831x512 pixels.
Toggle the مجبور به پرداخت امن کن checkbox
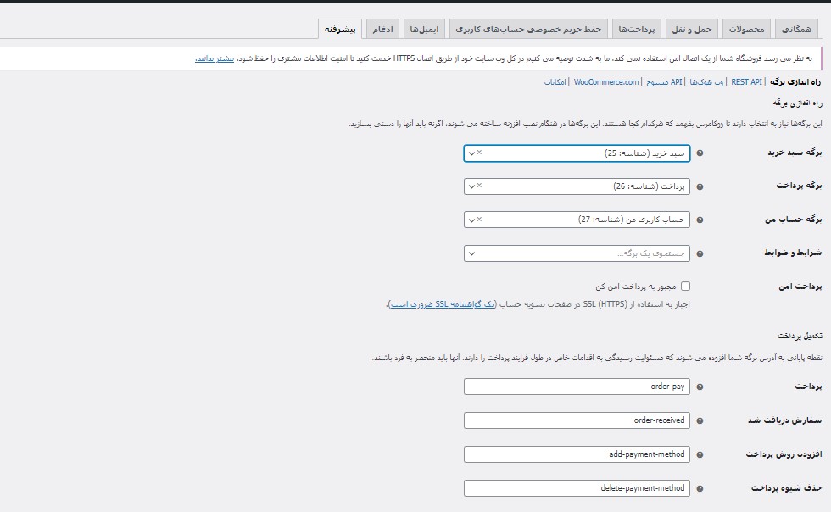pos(685,287)
